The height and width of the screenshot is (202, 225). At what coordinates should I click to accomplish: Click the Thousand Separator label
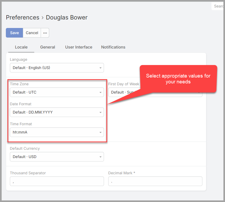28,173
